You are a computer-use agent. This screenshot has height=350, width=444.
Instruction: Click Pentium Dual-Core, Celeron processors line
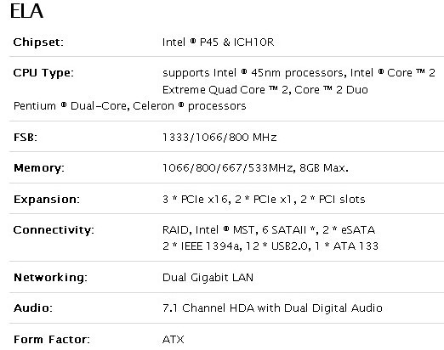pyautogui.click(x=130, y=106)
